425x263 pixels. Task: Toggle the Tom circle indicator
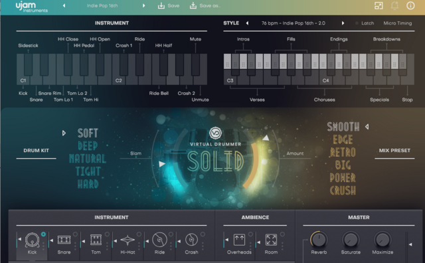click(107, 234)
